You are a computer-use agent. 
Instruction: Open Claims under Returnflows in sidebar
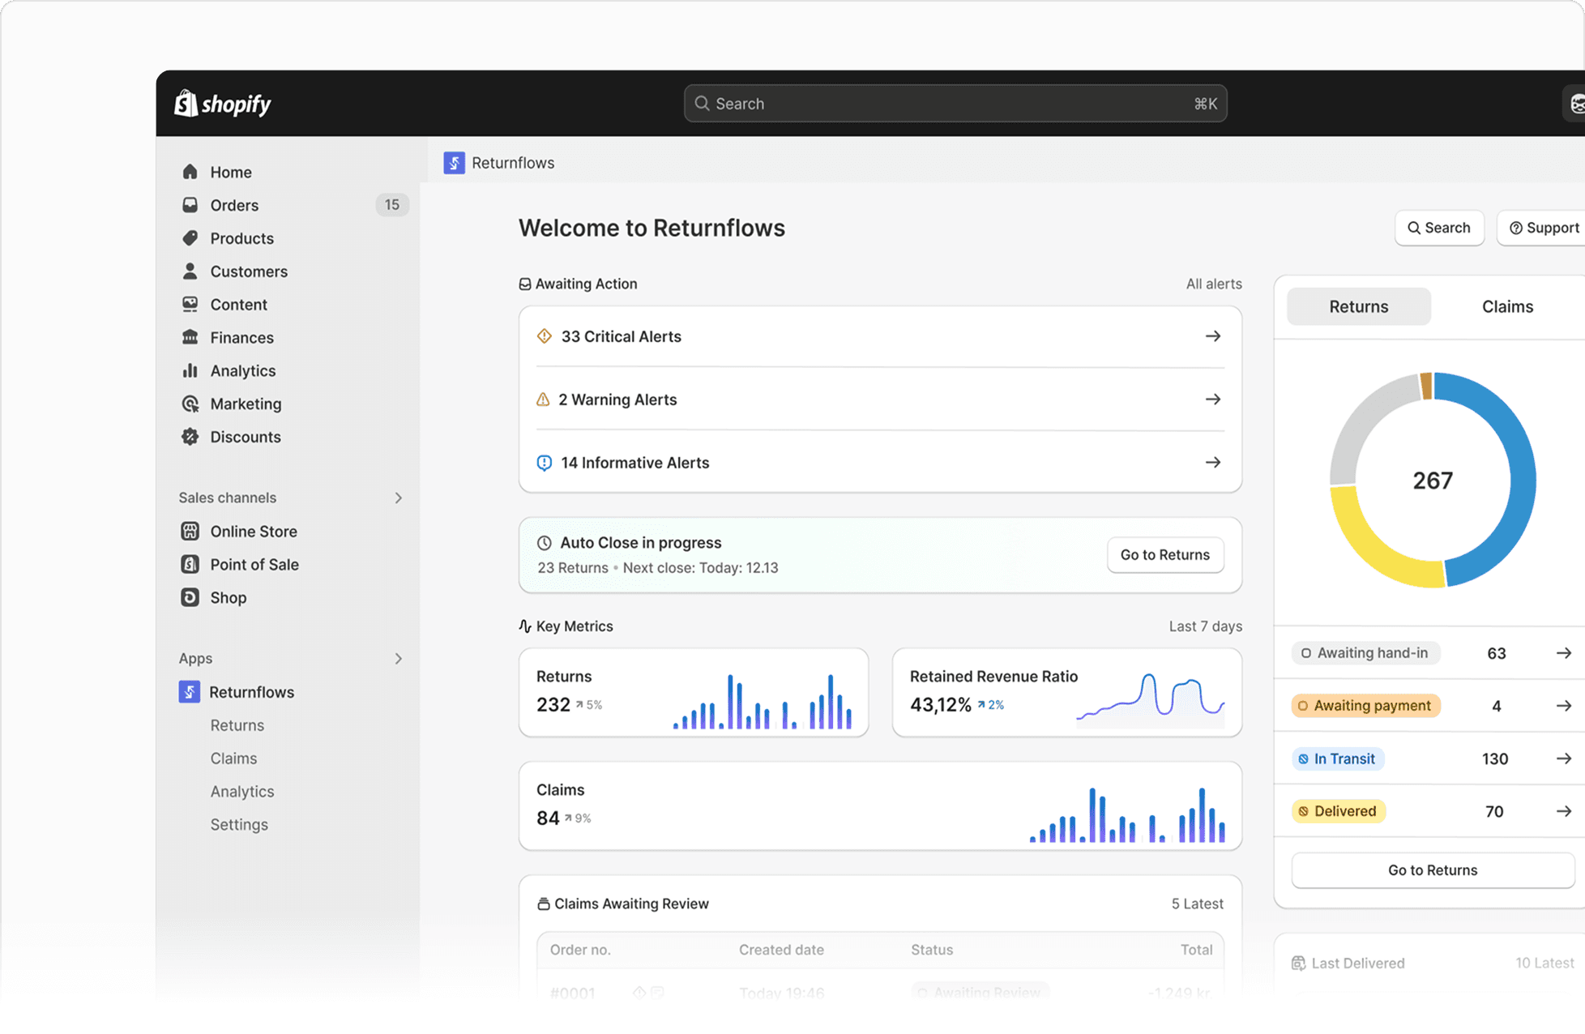233,758
